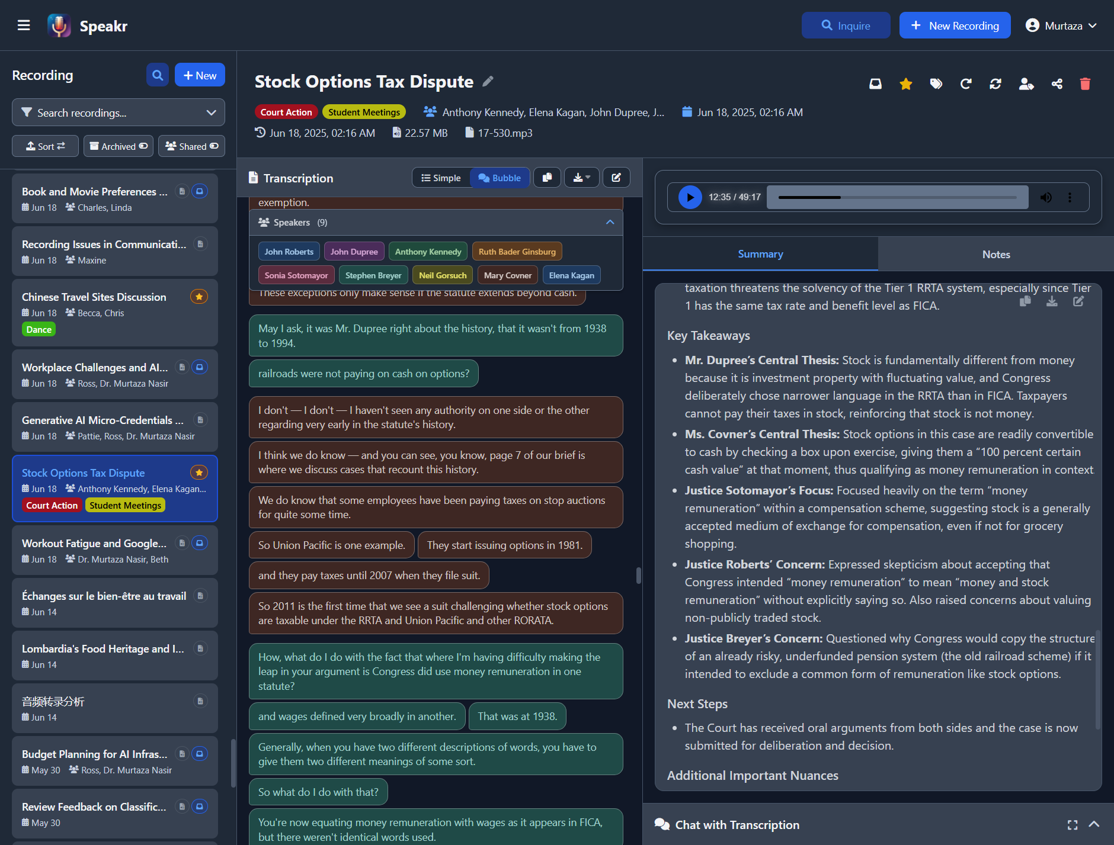
Task: Delete the recording with the trash icon
Action: (1085, 83)
